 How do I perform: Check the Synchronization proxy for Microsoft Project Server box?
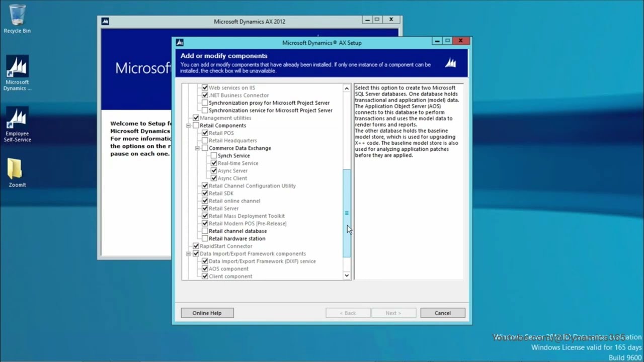[x=205, y=103]
